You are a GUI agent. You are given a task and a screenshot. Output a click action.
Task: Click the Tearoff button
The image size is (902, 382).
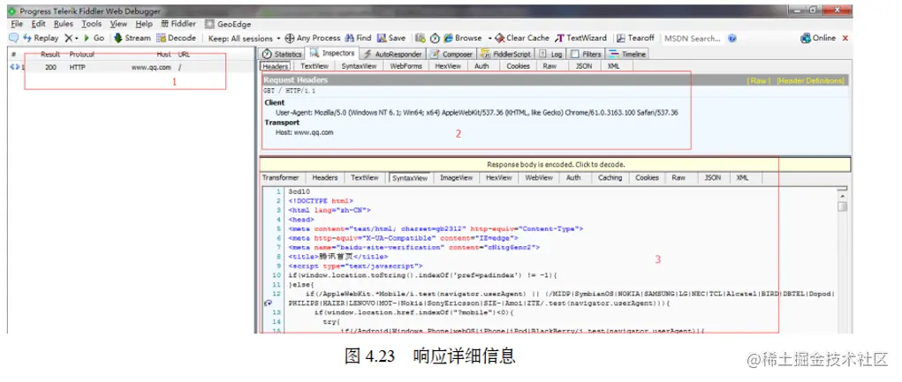click(x=636, y=38)
